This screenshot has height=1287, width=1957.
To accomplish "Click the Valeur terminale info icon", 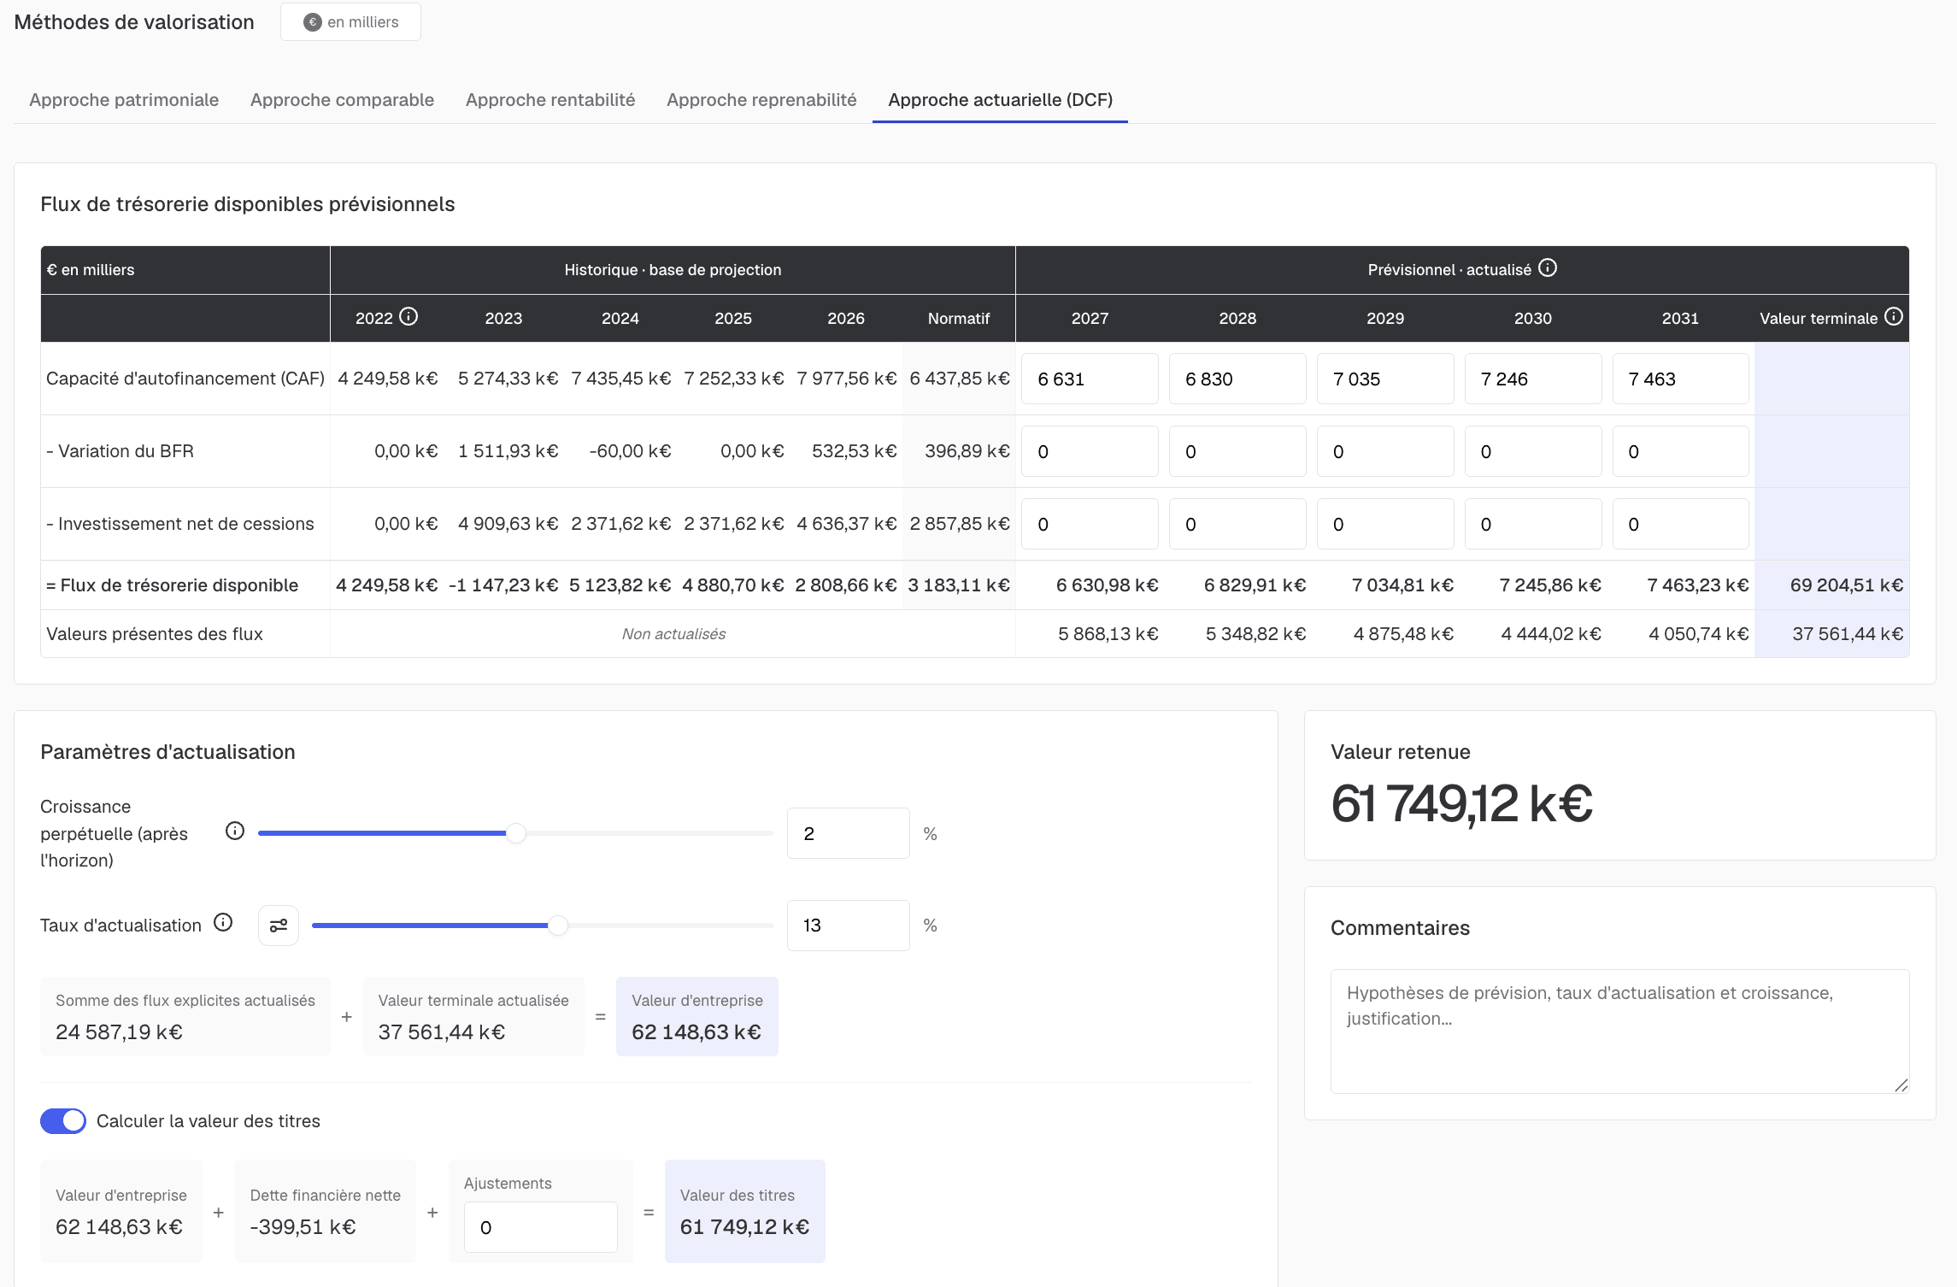I will (1894, 317).
